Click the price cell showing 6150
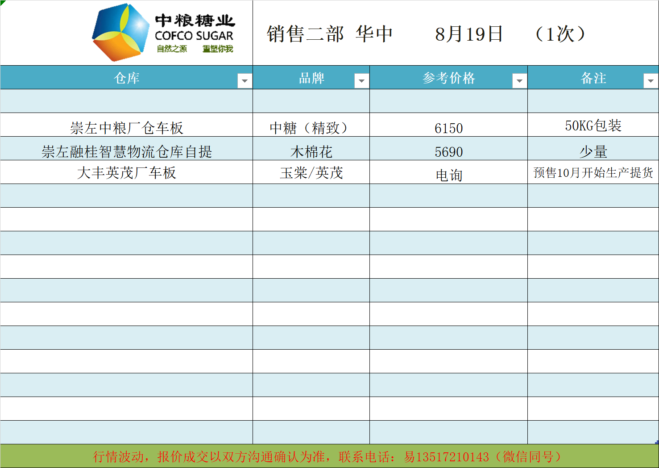The width and height of the screenshot is (659, 468). 448,128
